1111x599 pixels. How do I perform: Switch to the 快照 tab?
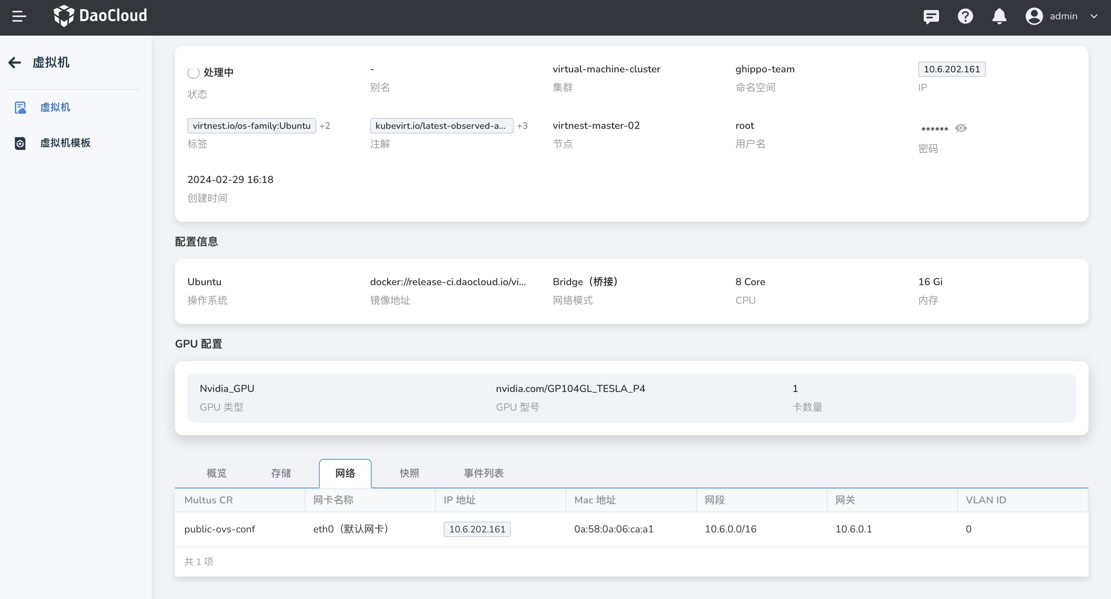[x=409, y=473]
